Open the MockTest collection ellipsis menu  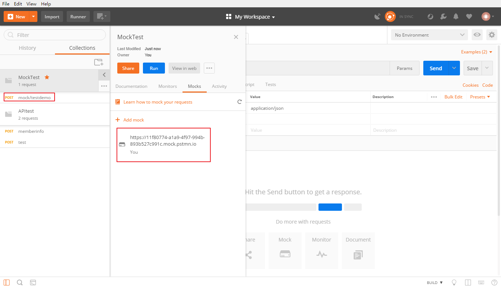(x=104, y=86)
